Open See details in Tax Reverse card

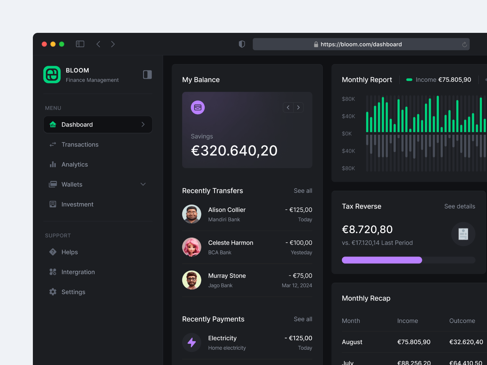[x=460, y=206]
